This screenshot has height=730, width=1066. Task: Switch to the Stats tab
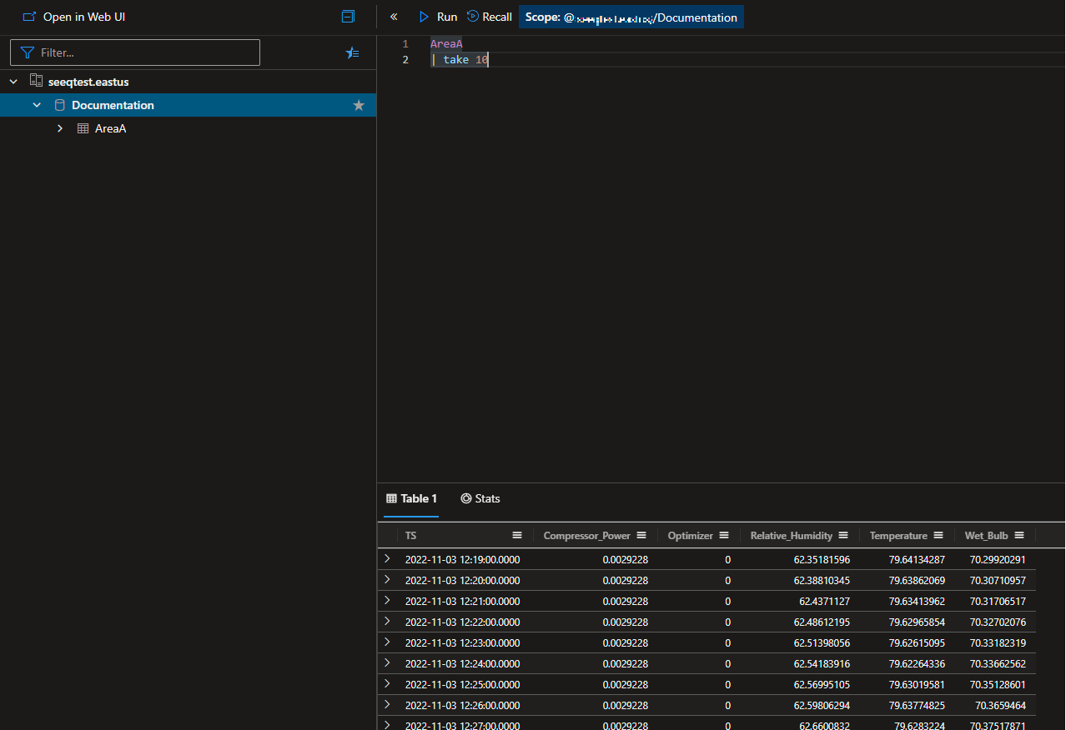pos(480,498)
